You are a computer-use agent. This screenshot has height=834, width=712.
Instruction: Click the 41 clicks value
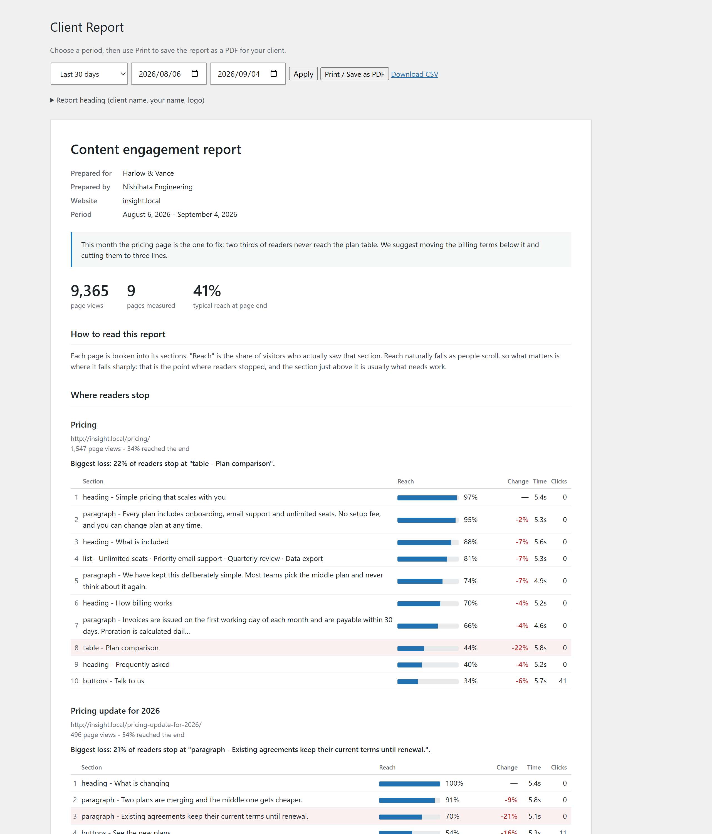(563, 681)
